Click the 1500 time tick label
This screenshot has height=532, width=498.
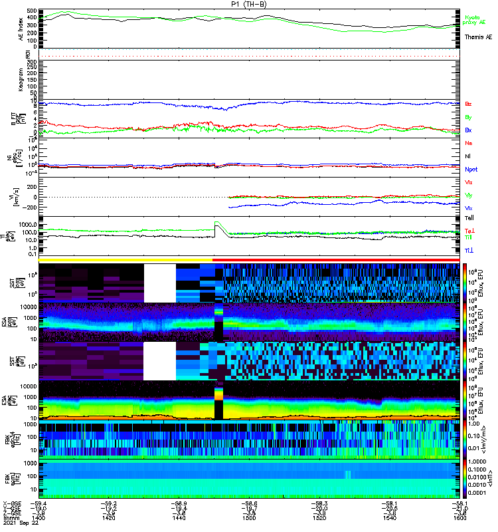249,518
